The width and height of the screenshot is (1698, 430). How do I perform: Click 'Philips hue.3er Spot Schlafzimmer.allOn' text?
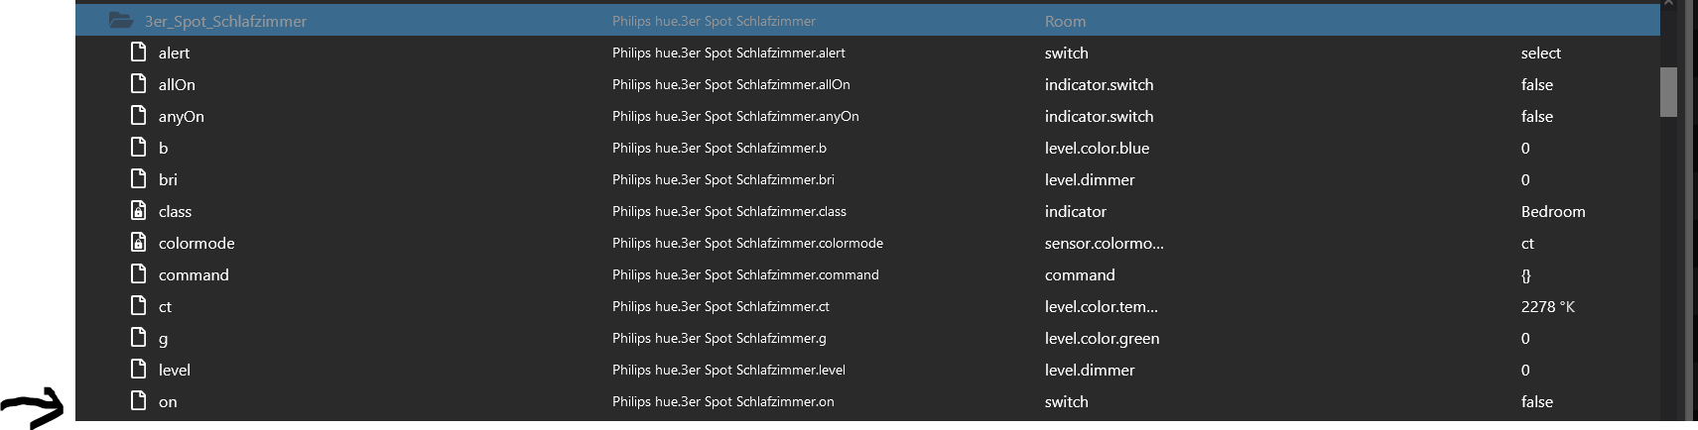730,84
